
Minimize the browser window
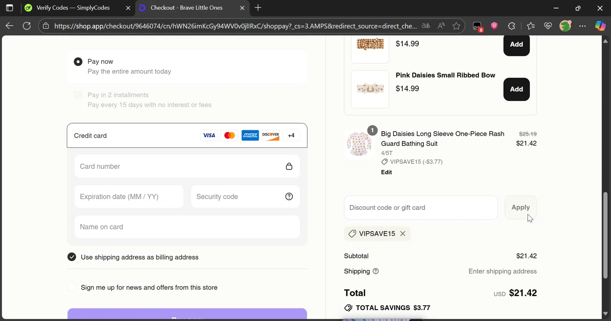click(x=556, y=8)
